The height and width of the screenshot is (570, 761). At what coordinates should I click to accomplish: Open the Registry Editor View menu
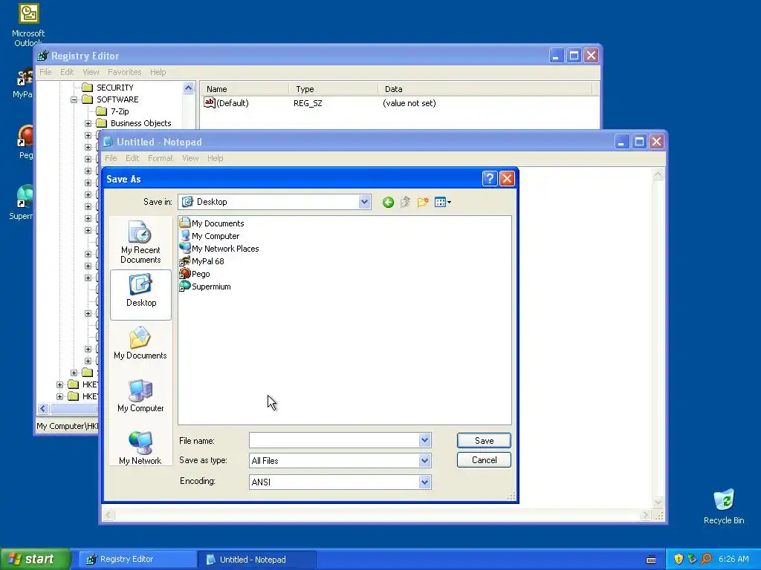coord(91,72)
